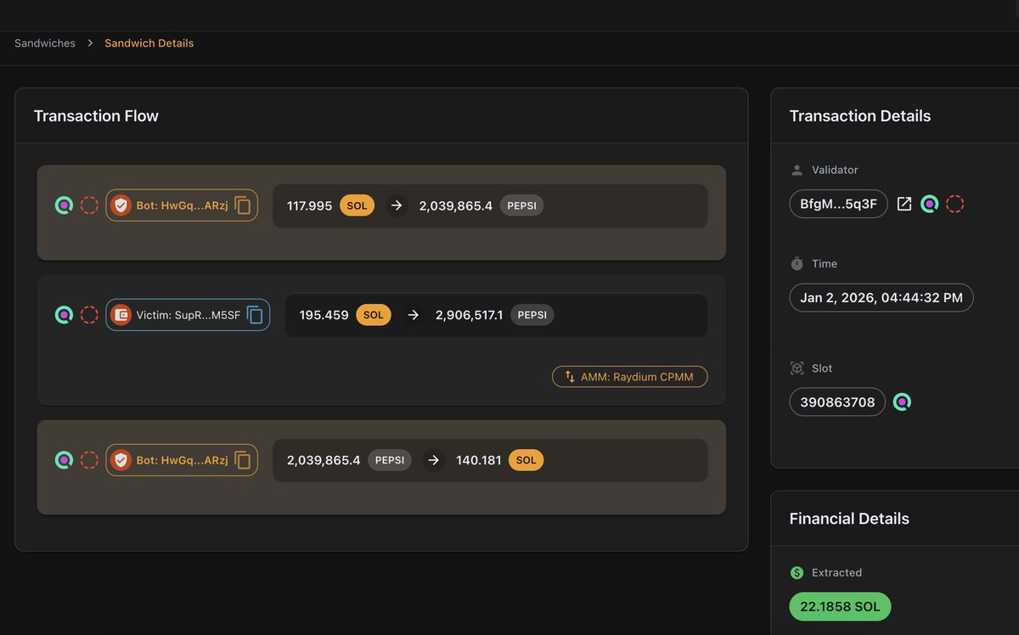Screen dimensions: 1019x635
Task: Copy the bot address in the 140.181 SOL row
Action: 243,460
